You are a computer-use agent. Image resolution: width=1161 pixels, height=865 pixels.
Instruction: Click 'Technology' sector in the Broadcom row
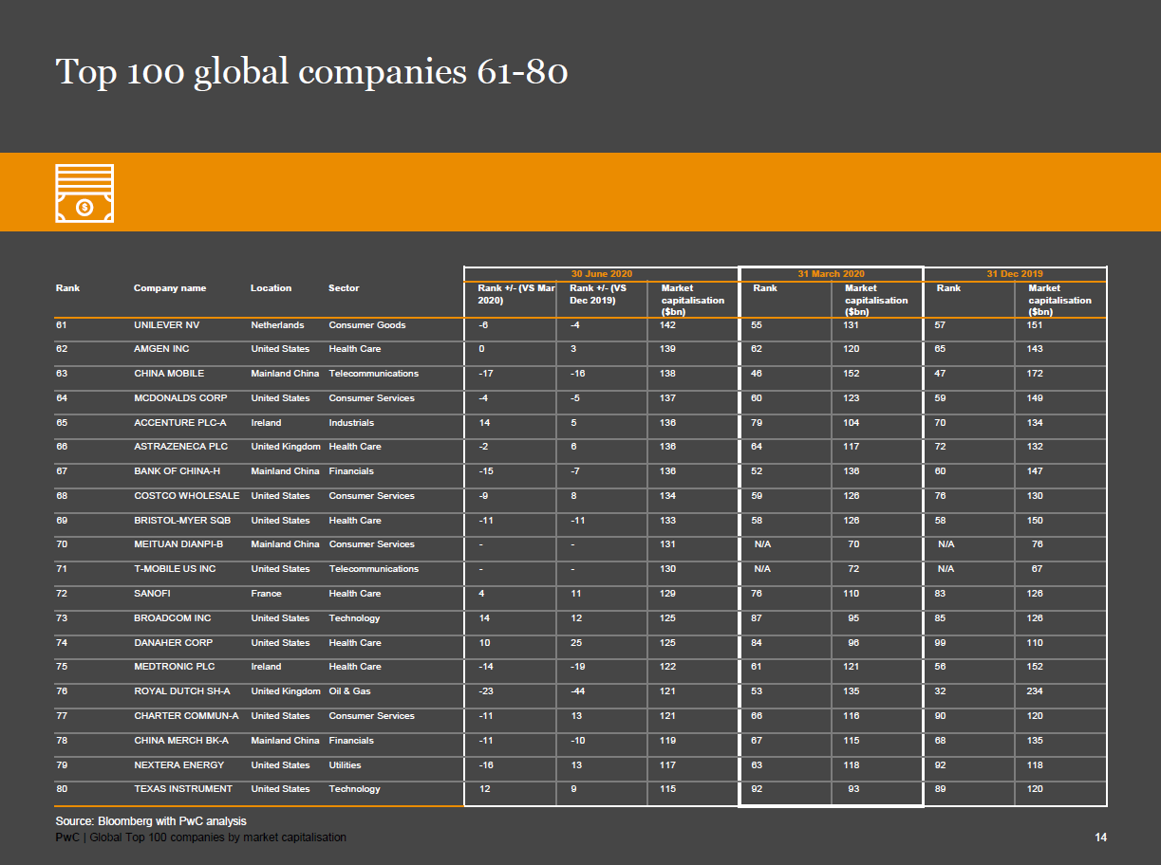(354, 618)
